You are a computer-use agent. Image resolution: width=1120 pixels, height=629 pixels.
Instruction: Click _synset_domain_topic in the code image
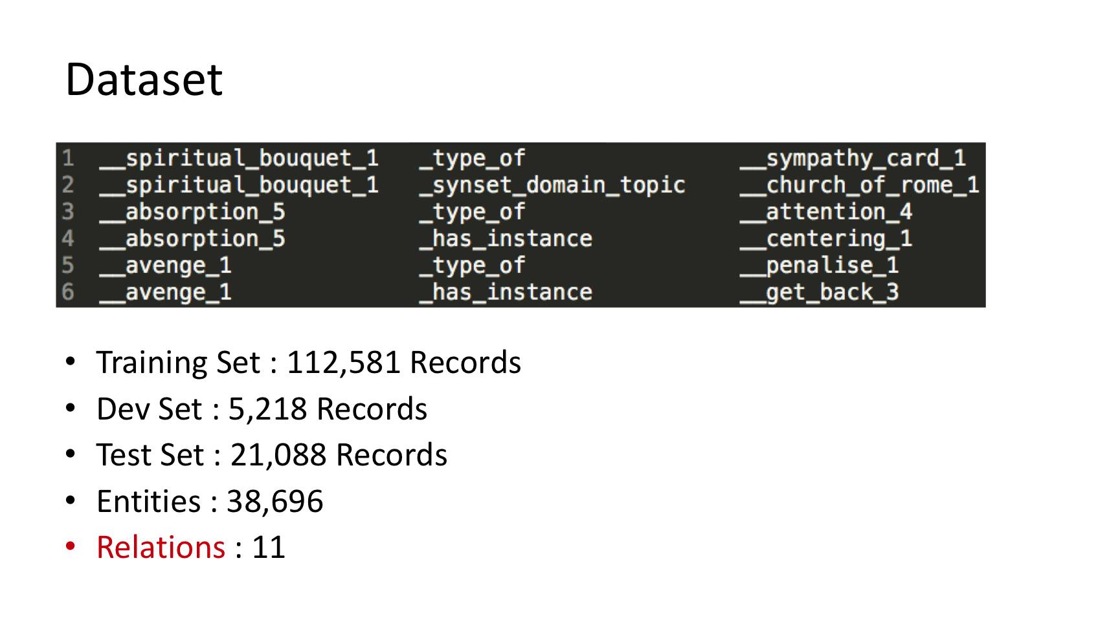click(x=552, y=186)
